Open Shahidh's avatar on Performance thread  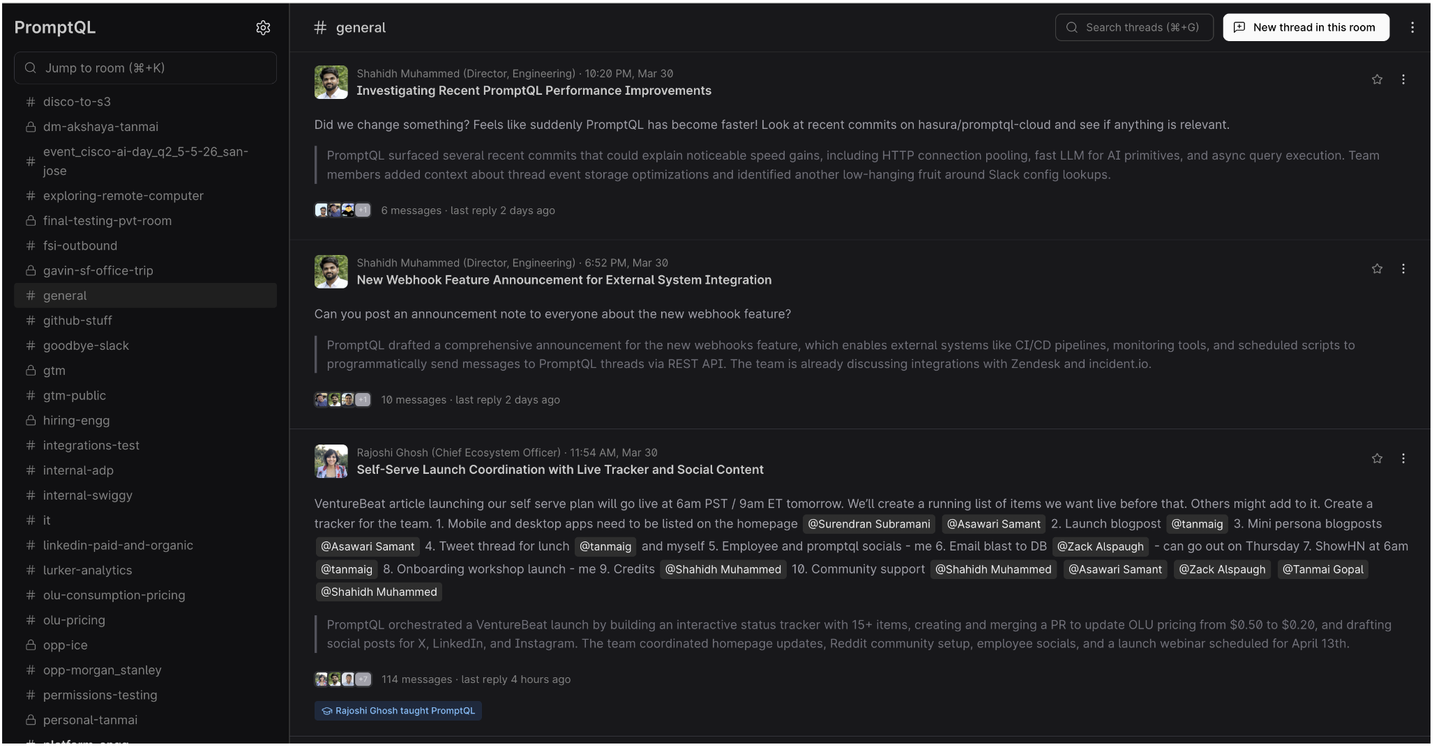click(331, 82)
